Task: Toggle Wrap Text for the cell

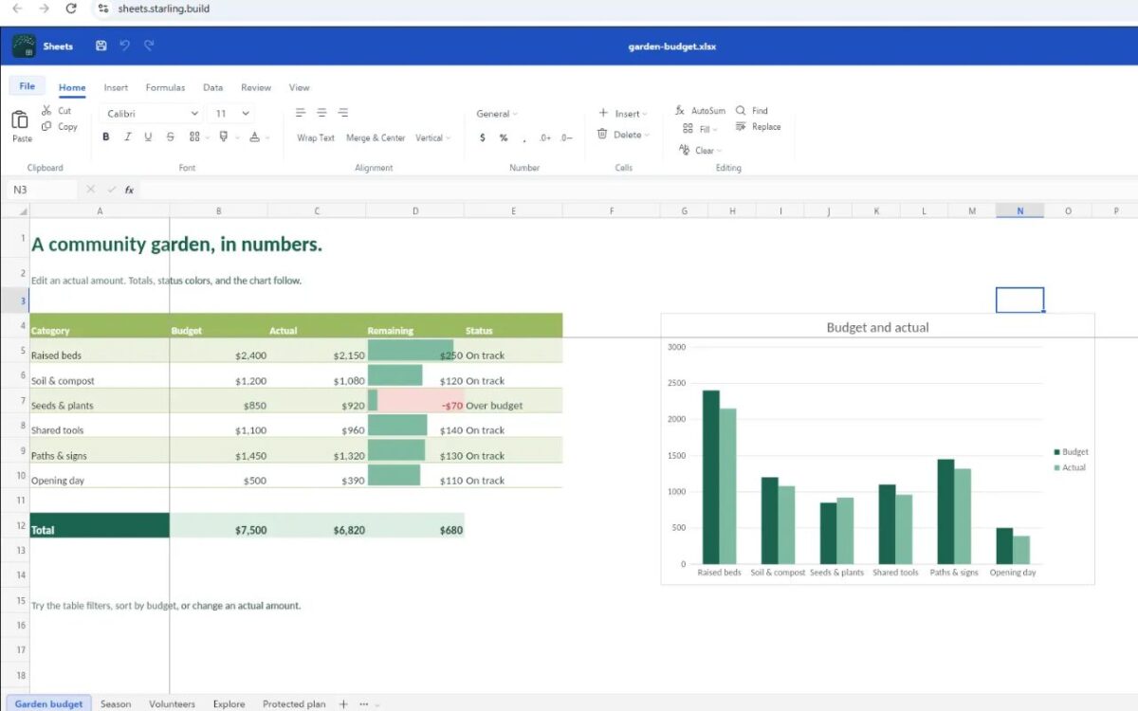Action: (x=316, y=138)
